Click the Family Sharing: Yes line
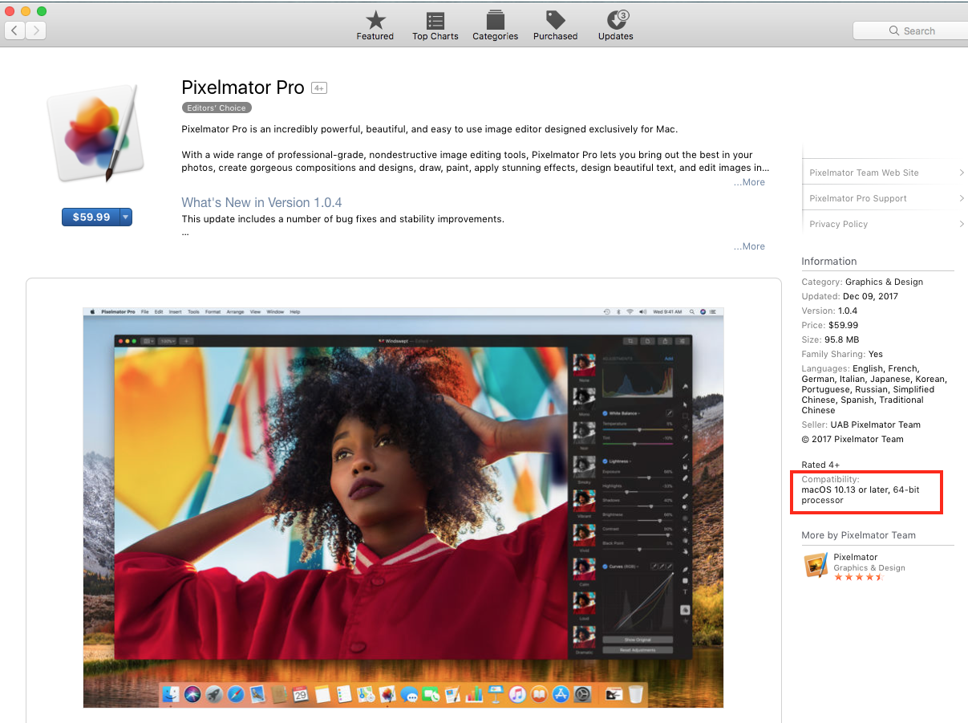The image size is (968, 723). tap(842, 354)
